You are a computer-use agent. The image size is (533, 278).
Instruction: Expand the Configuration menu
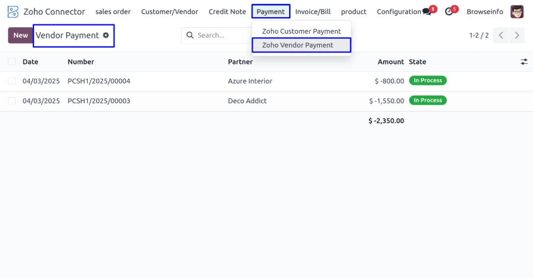(x=399, y=12)
